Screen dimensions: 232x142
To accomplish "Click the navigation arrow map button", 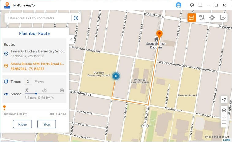I will (x=224, y=100).
